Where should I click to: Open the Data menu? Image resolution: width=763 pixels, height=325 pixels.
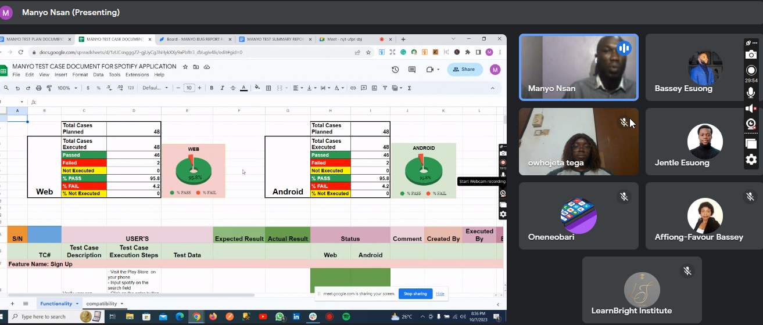(98, 75)
